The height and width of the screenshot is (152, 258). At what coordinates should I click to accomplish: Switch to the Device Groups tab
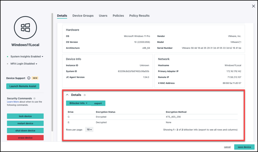tap(83, 16)
